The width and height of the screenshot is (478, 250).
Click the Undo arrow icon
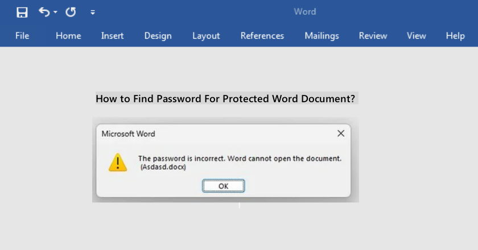click(x=44, y=12)
